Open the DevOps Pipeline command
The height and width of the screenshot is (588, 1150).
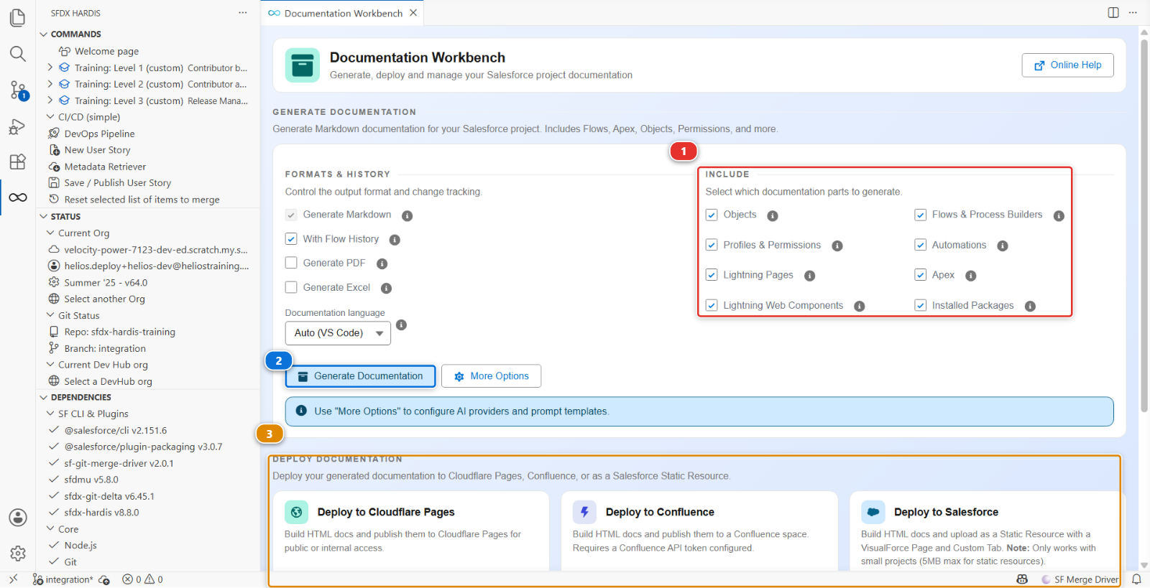pyautogui.click(x=99, y=134)
